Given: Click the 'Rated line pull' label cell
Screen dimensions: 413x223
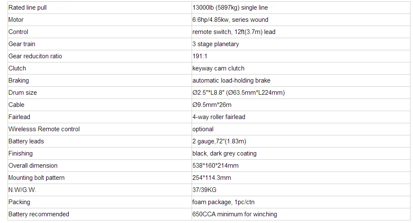Looking at the screenshot, I should click(x=99, y=8).
